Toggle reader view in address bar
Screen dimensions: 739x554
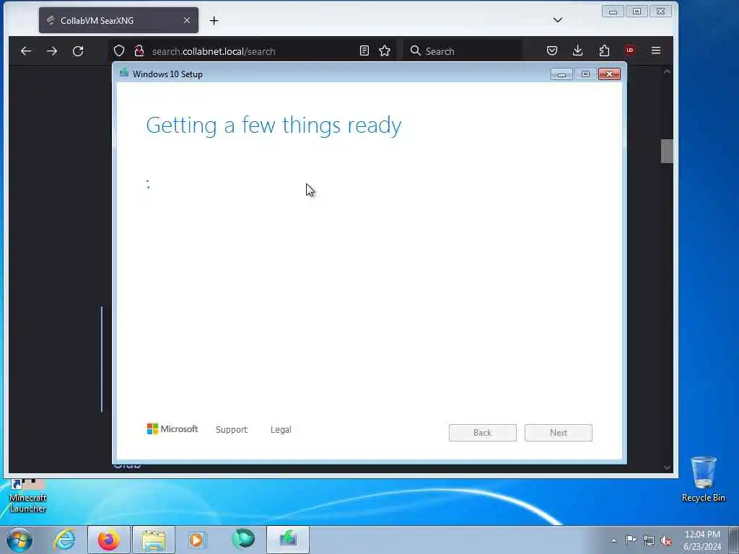tap(364, 51)
